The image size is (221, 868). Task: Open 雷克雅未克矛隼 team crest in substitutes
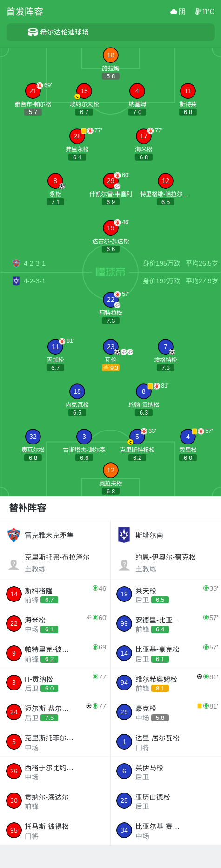[14, 535]
